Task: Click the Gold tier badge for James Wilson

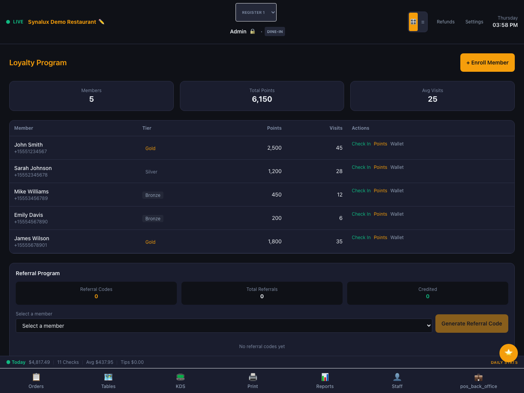Action: tap(150, 242)
